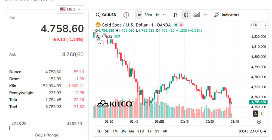Toggle the market status indicator pill
Image resolution: width=272 pixels, height=140 pixels.
click(178, 25)
